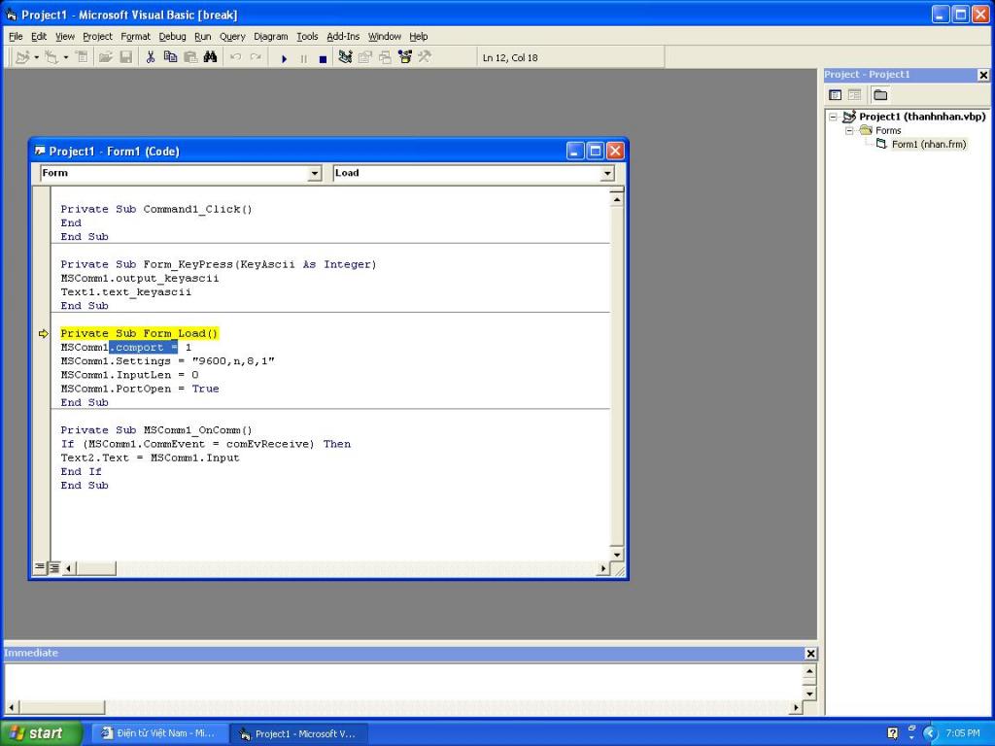Click the line MSComm1.PortOpen = True
Viewport: 995px width, 746px height.
(x=140, y=389)
